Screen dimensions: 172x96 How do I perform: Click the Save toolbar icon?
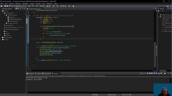click(5, 6)
